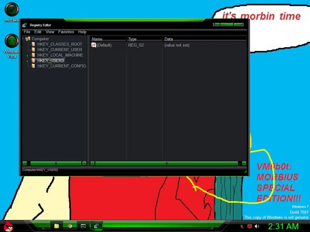Sort by the Data column header
The width and height of the screenshot is (310, 232).
(205, 39)
